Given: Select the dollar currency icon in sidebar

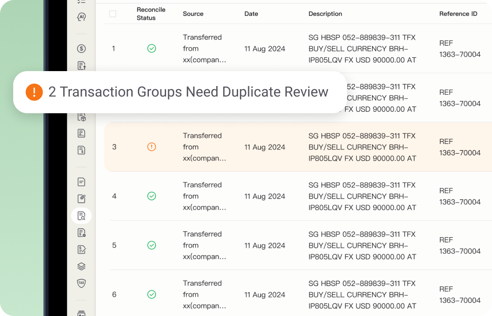Looking at the screenshot, I should click(81, 48).
